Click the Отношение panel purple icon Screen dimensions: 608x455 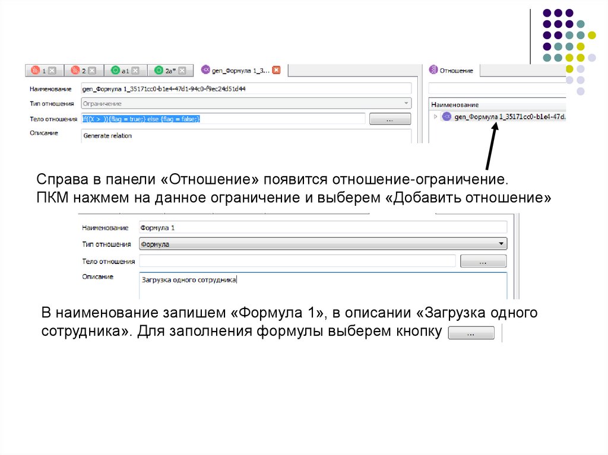click(433, 70)
